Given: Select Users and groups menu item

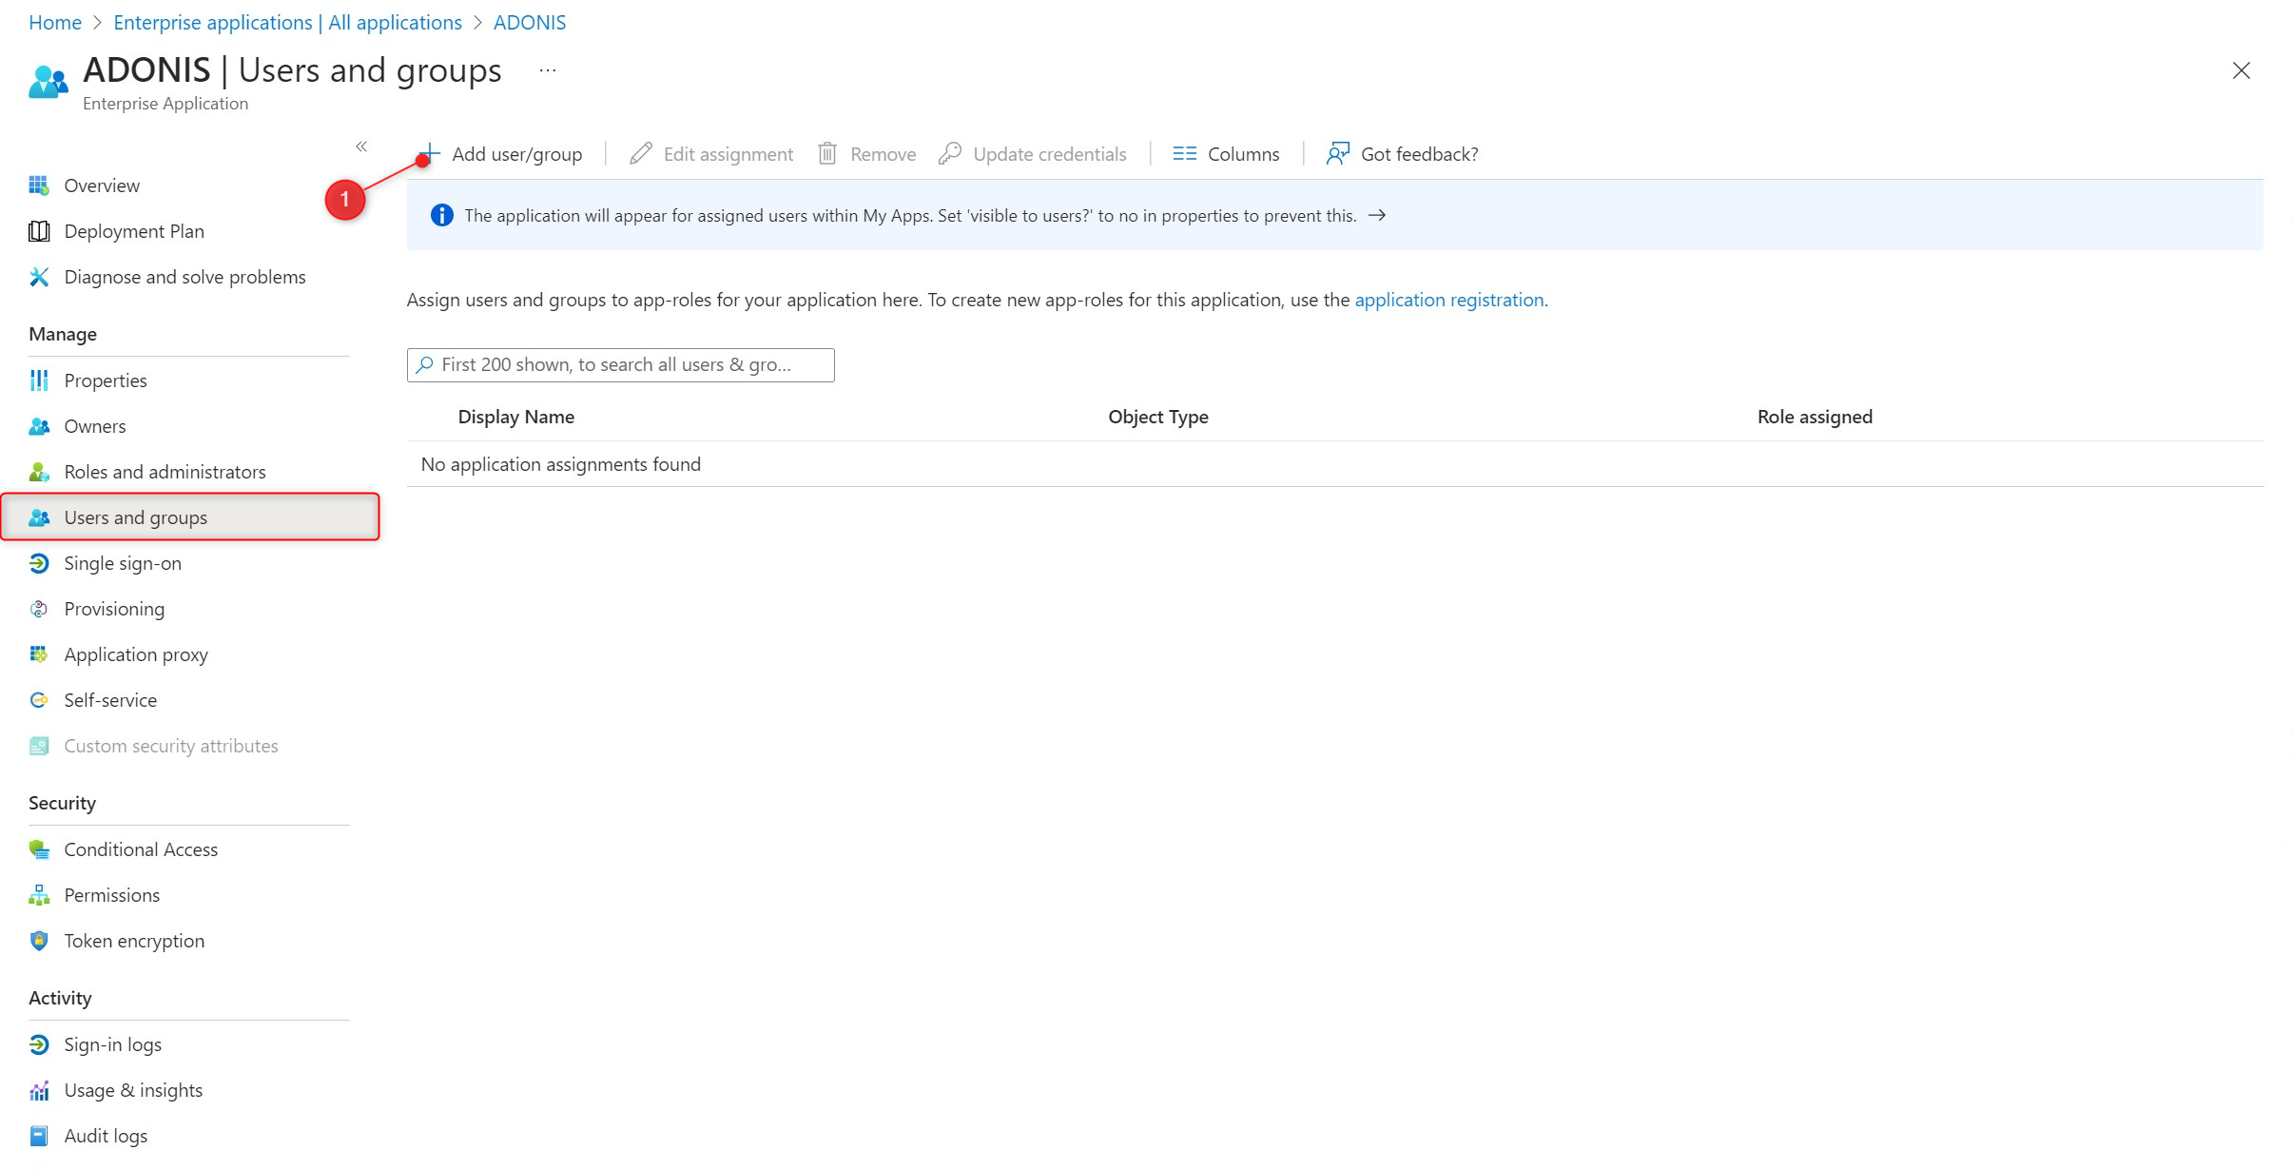Looking at the screenshot, I should coord(135,517).
